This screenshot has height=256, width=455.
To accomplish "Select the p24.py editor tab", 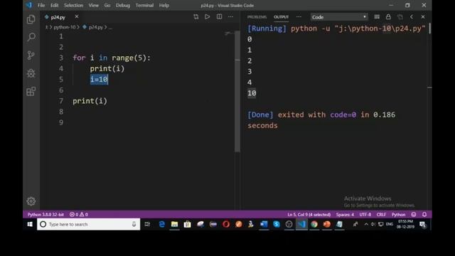I will click(58, 17).
